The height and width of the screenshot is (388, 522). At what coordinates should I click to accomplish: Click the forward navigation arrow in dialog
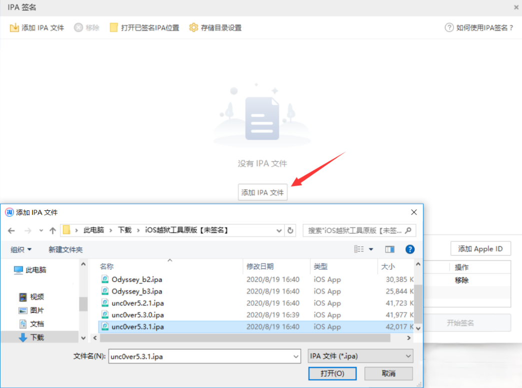click(28, 231)
